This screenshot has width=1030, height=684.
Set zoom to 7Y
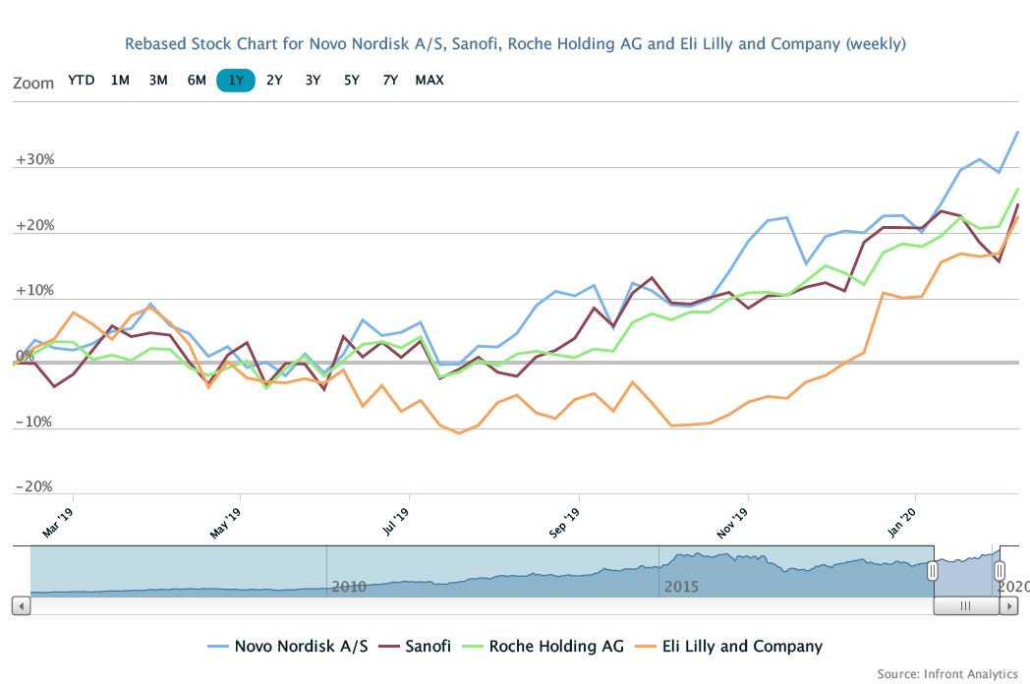390,81
